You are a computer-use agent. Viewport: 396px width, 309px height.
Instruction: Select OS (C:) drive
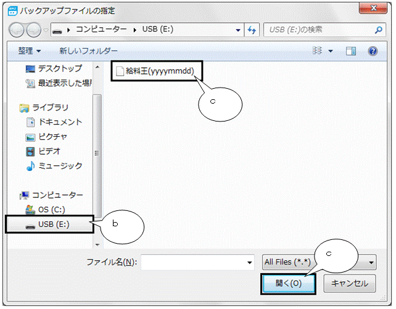point(46,210)
